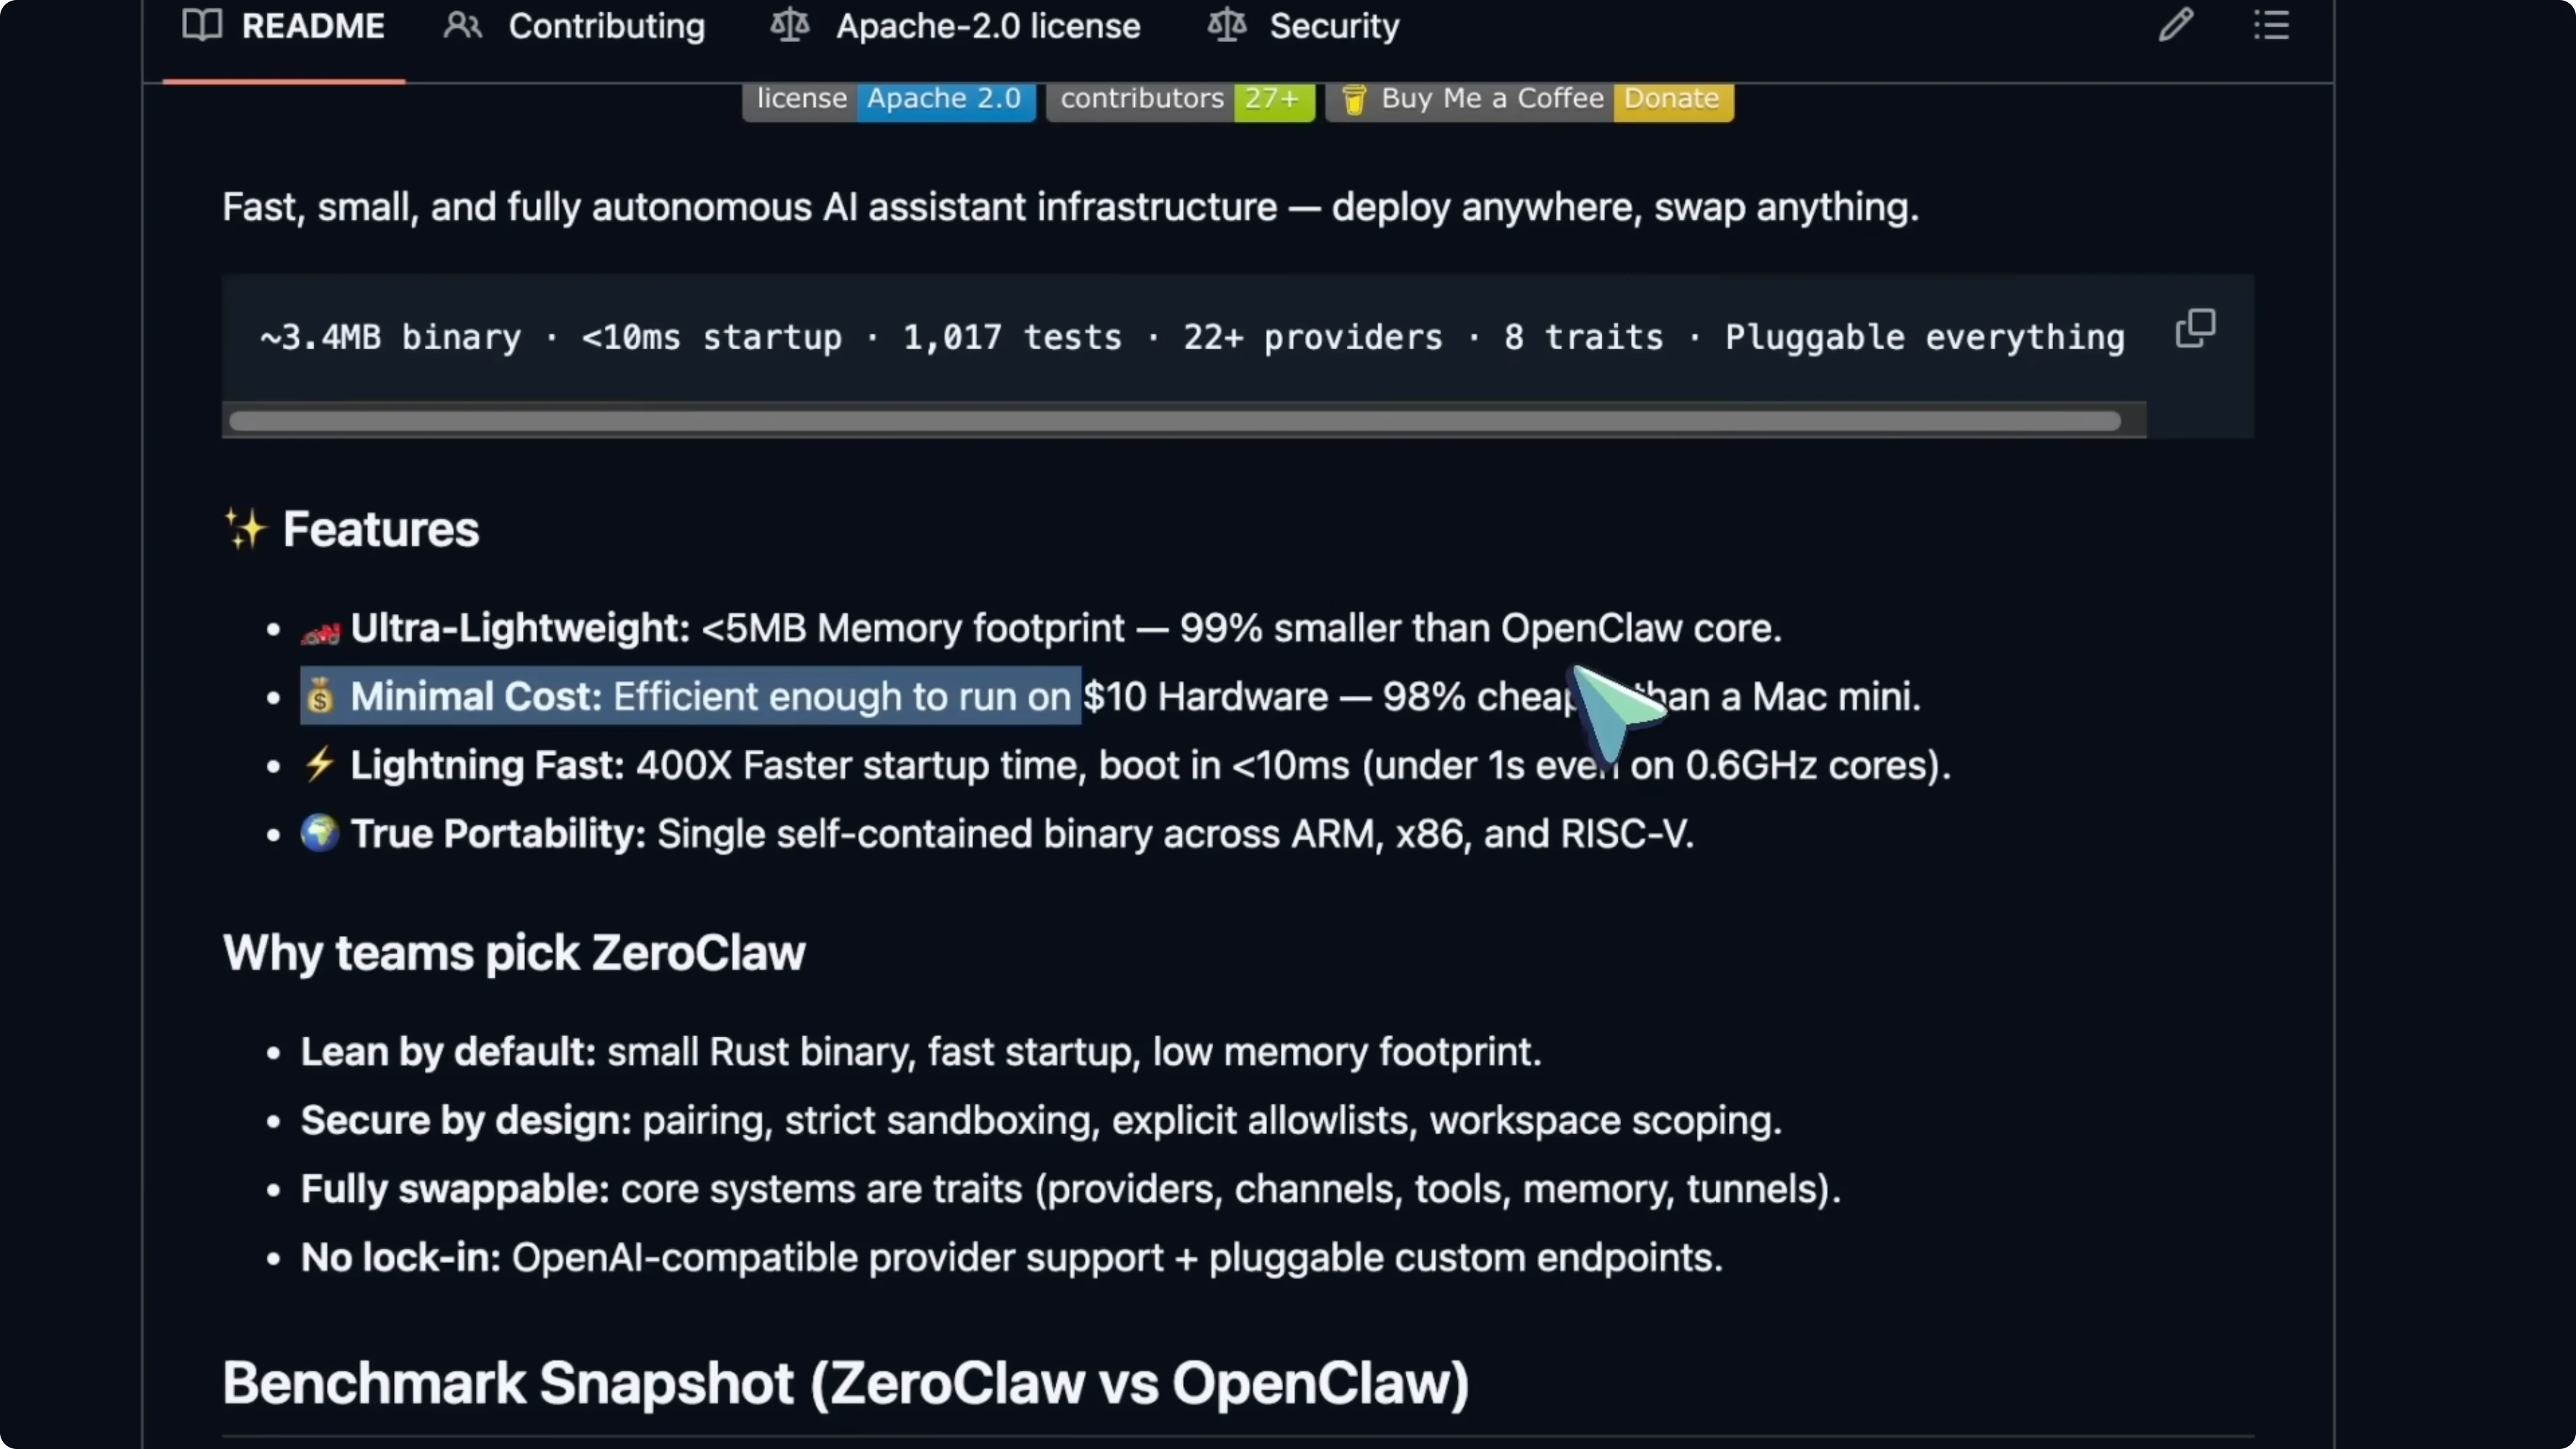Click the globe emoji beside True Portability

(x=320, y=833)
